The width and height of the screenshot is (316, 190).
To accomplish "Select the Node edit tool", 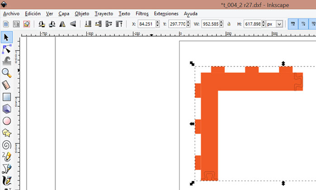I will click(6, 49).
